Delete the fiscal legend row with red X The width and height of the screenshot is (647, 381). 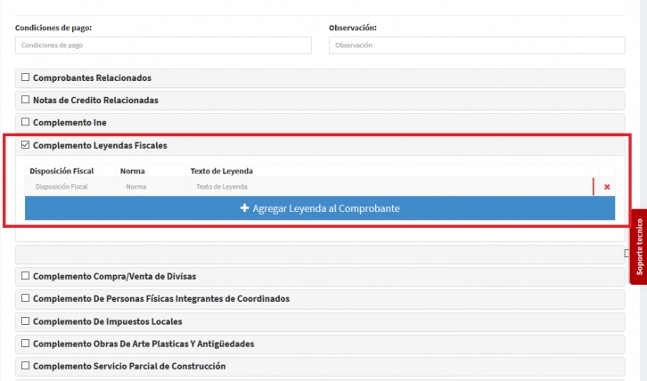point(607,187)
